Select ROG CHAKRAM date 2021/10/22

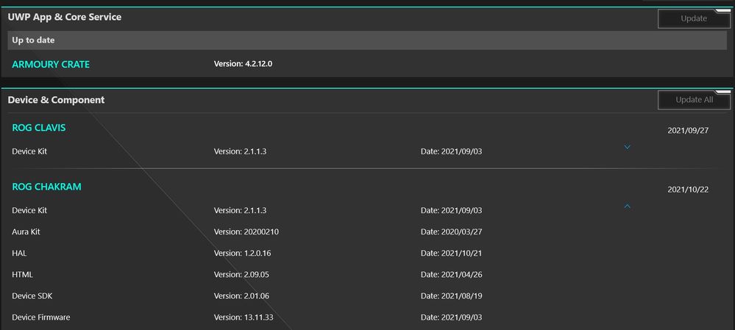coord(688,190)
